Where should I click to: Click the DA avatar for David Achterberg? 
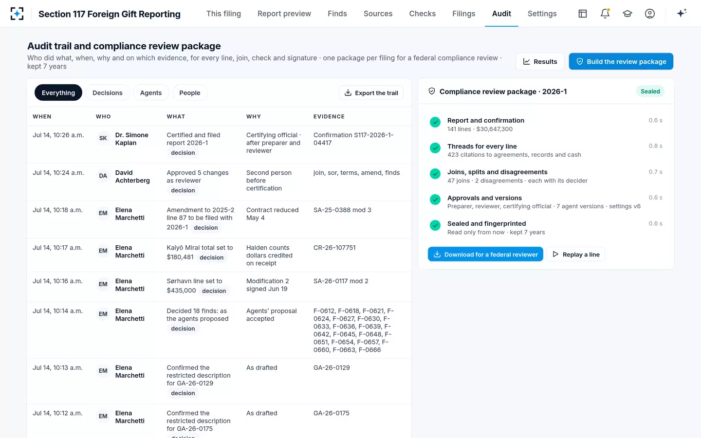coord(103,176)
